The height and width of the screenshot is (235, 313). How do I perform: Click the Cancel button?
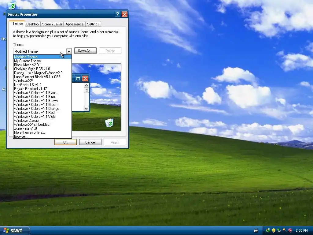90,142
